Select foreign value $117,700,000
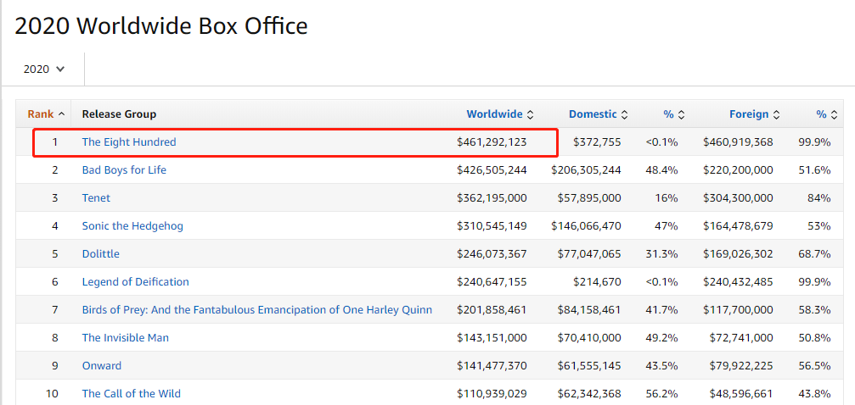The width and height of the screenshot is (855, 405). tap(738, 310)
